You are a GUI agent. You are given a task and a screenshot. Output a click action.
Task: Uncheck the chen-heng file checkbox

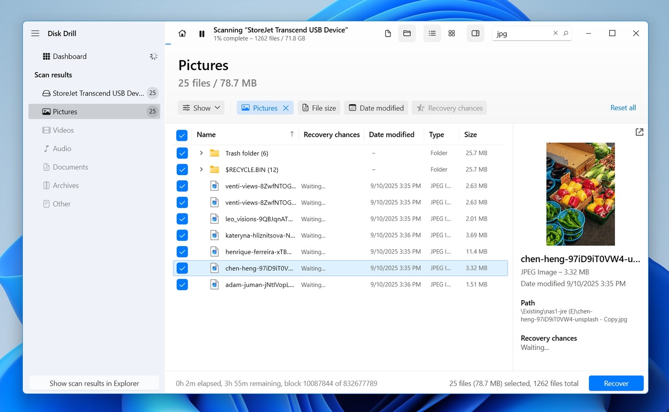[x=182, y=268]
